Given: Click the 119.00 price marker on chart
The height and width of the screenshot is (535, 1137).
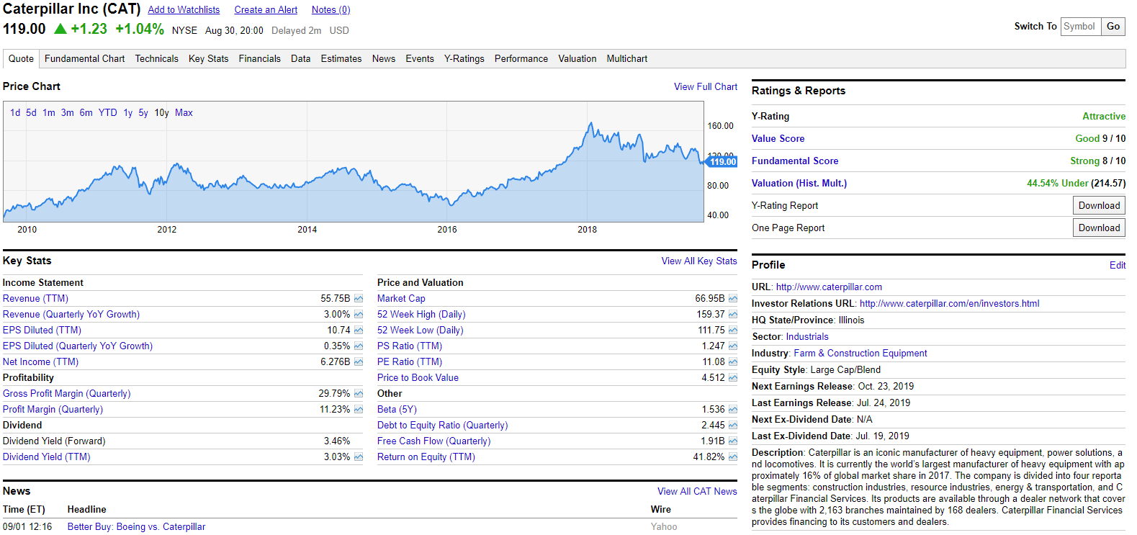Looking at the screenshot, I should click(722, 162).
